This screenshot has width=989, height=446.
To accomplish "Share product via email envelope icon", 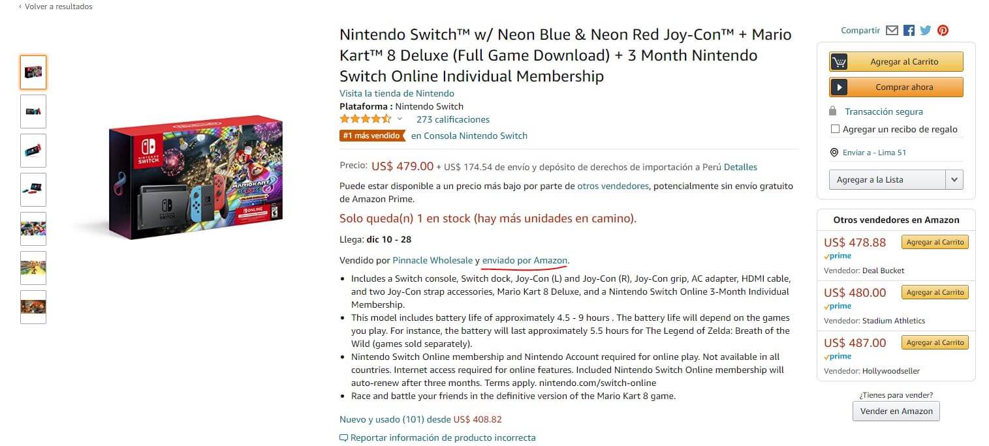I will pos(892,31).
